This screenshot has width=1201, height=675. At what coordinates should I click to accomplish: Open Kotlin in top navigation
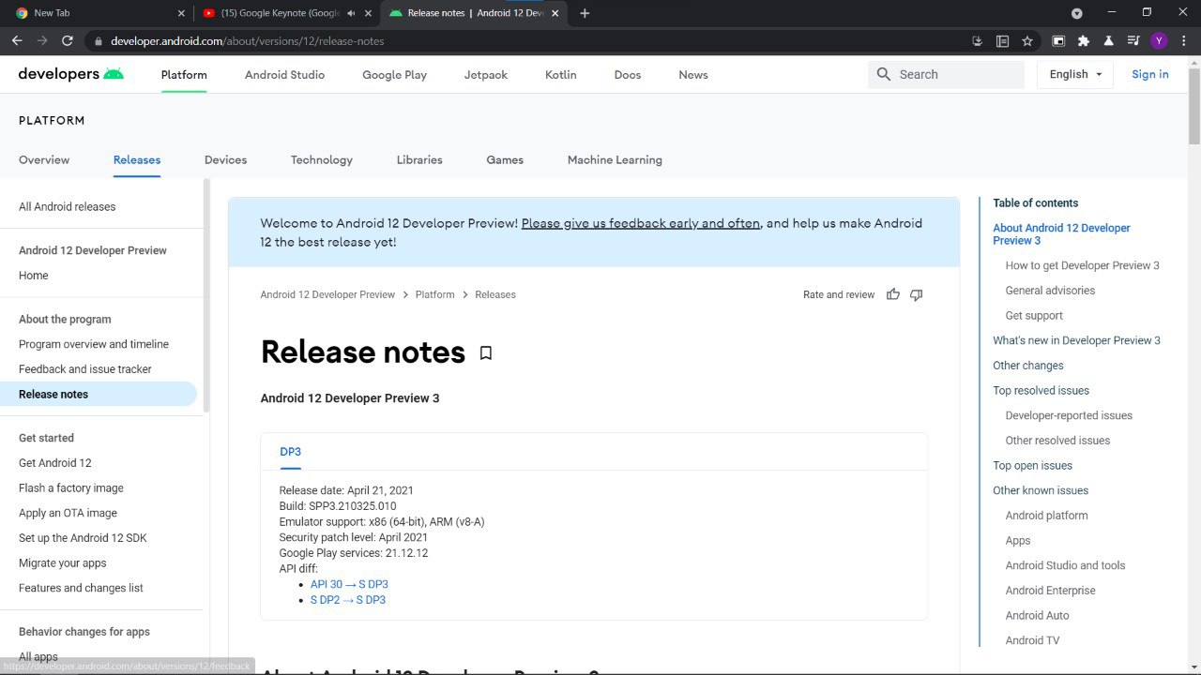561,75
